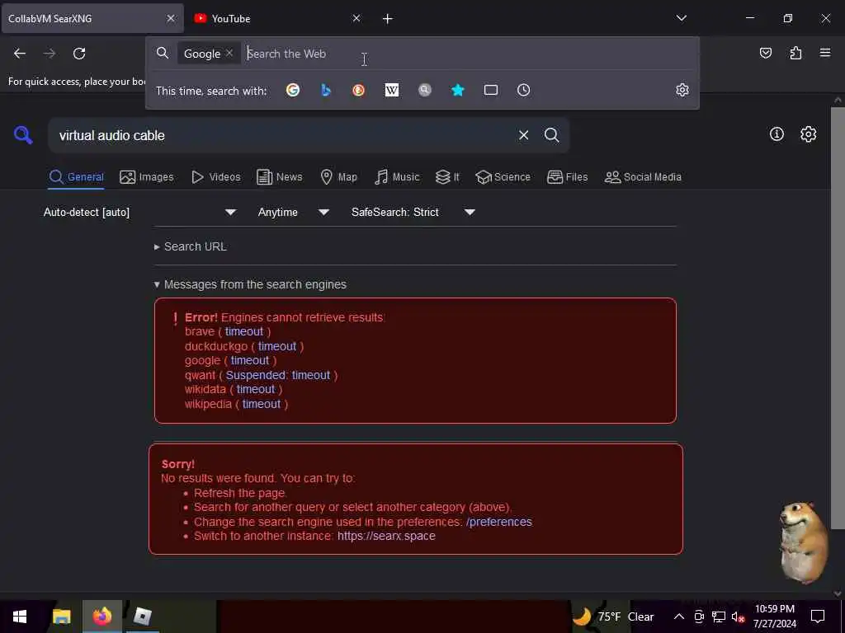
Task: Switch to the Files category
Action: [568, 177]
